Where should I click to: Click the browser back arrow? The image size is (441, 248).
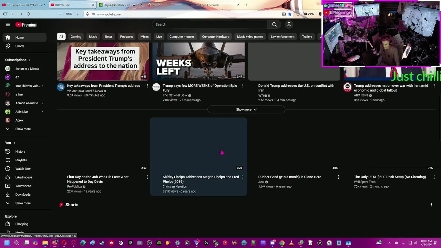13,14
